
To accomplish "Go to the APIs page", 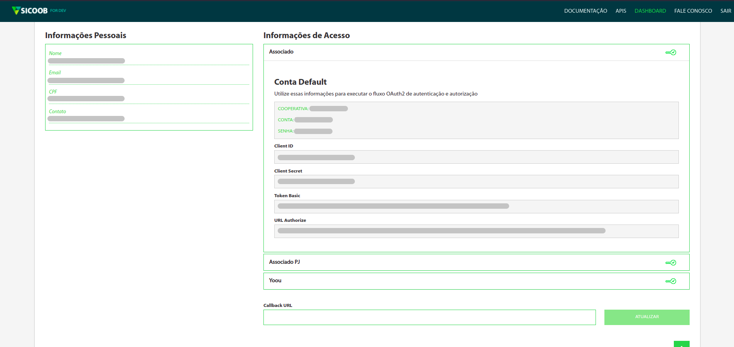I will point(621,11).
